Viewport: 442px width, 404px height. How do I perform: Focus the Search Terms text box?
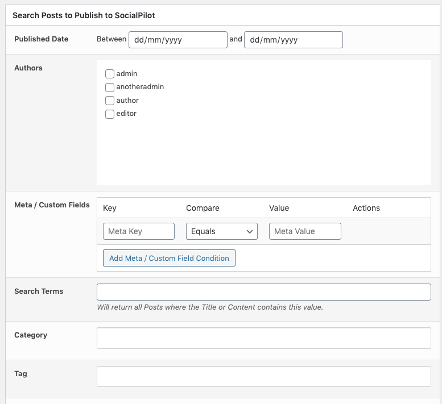(x=264, y=292)
